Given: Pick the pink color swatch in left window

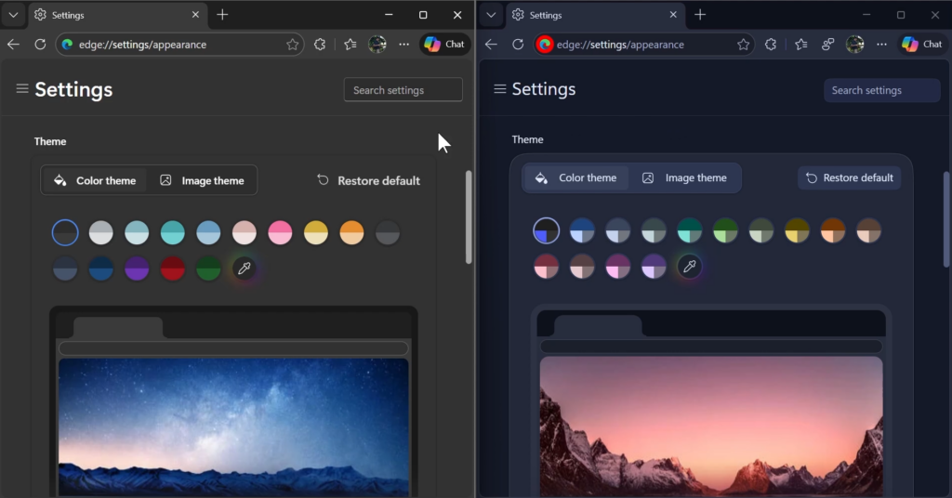Looking at the screenshot, I should pyautogui.click(x=281, y=232).
